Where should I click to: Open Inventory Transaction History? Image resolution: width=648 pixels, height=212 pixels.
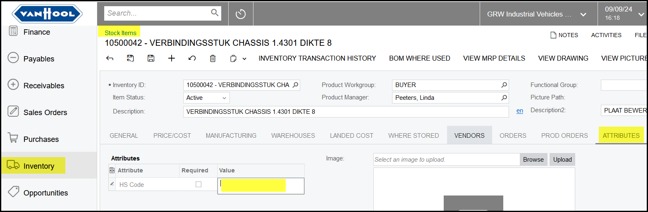317,59
